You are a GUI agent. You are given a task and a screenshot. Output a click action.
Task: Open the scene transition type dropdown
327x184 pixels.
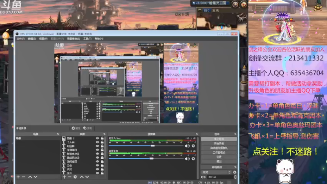pyautogui.click(x=216, y=172)
